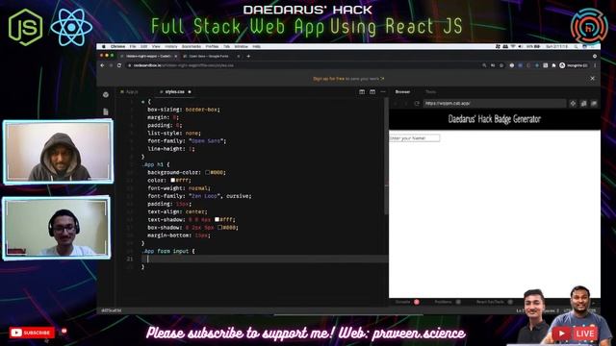
Task: Click the zoom magnifier icon in Chrome's address bar
Action: tap(484, 65)
